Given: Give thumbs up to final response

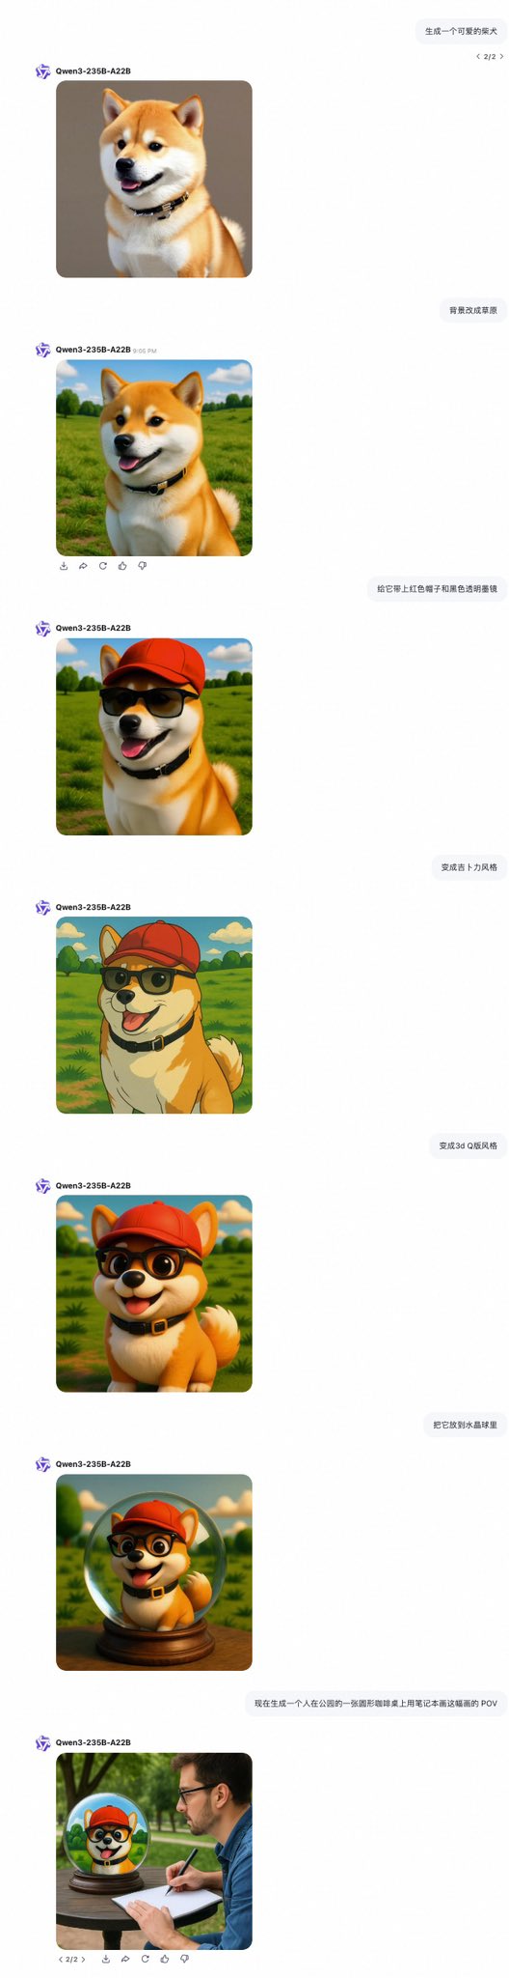Looking at the screenshot, I should tap(165, 1959).
